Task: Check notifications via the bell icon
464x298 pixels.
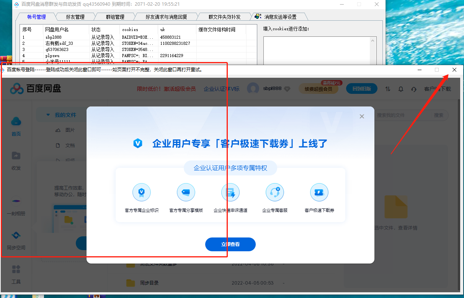Action: click(400, 88)
